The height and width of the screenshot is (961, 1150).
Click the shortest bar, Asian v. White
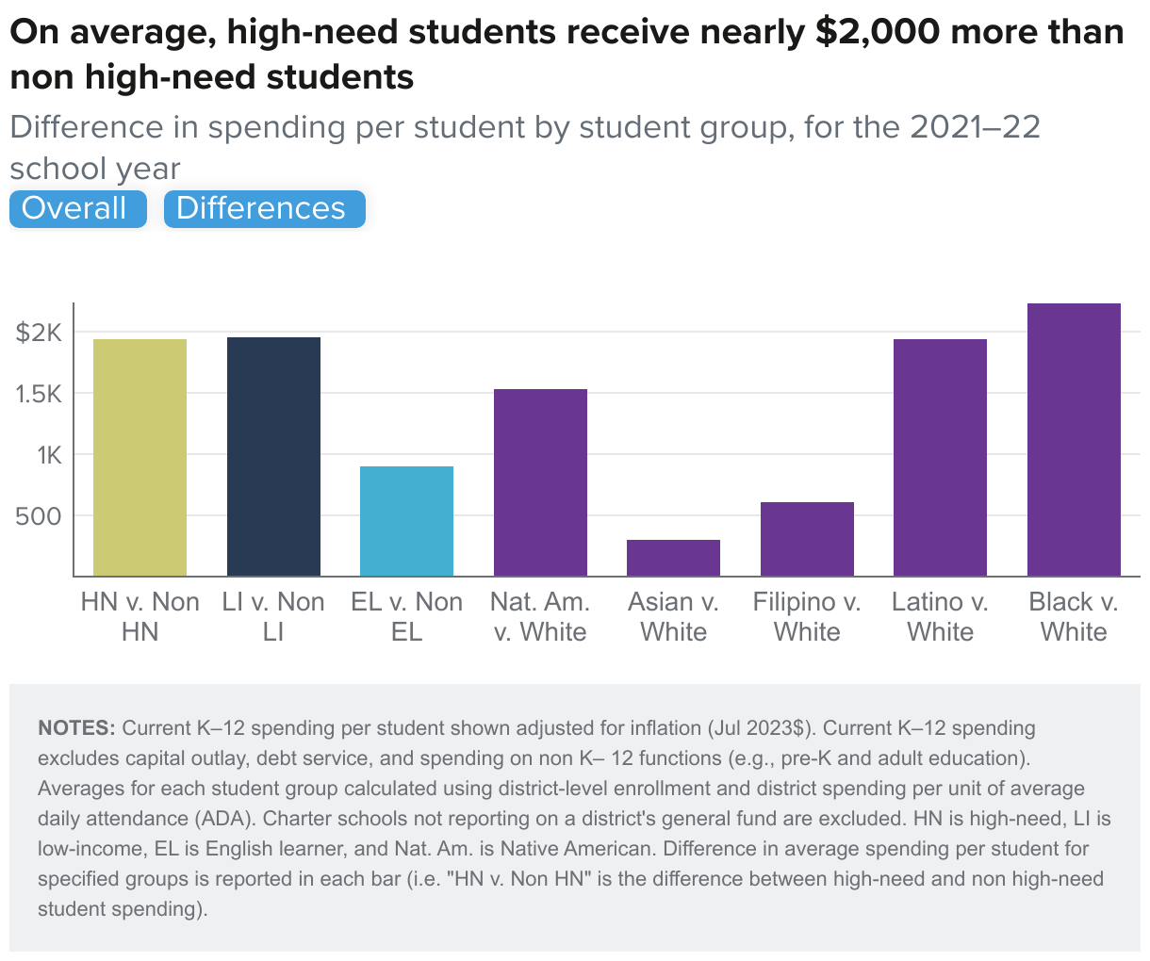[674, 556]
